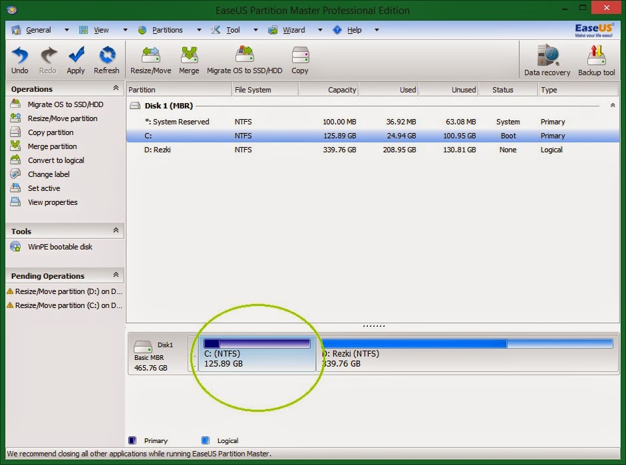The image size is (626, 465).
Task: Click the dotted pane splitter handle
Action: [374, 326]
